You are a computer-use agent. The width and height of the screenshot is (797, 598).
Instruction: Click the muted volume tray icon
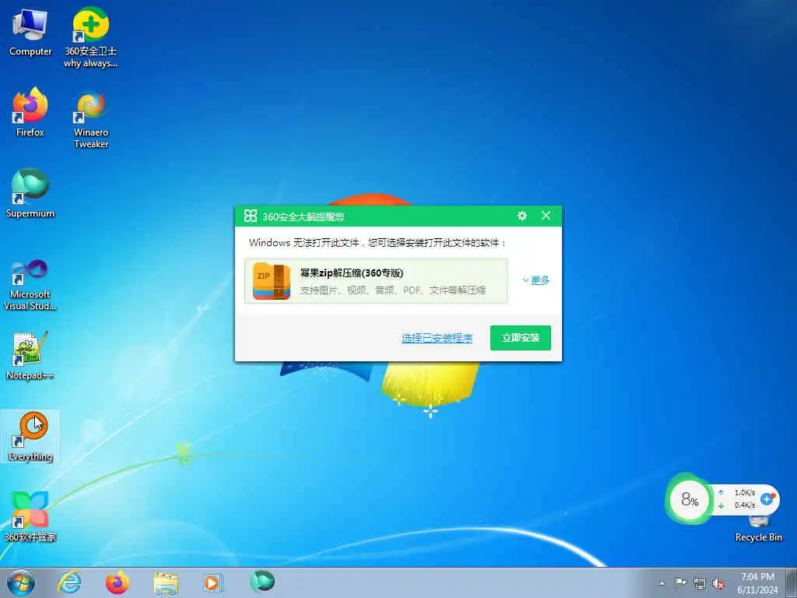tap(718, 584)
